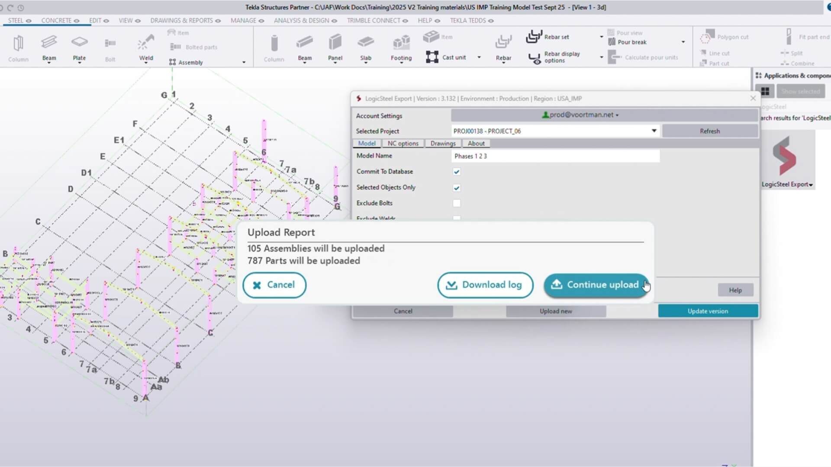Click the concrete Item icon
This screenshot has height=467, width=831.
click(431, 37)
